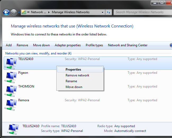Click 'Mode: Automatically connect' in details pane

click(x=125, y=131)
